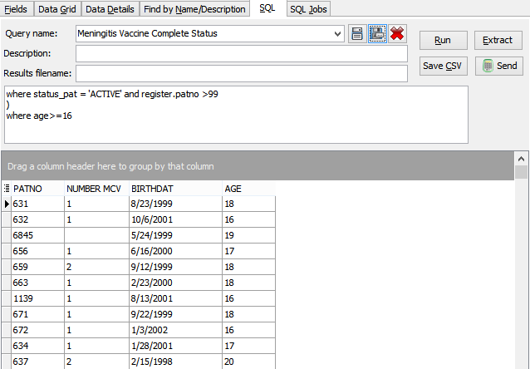Select the PATNO cell 1139
Image resolution: width=530 pixels, height=369 pixels.
point(37,298)
